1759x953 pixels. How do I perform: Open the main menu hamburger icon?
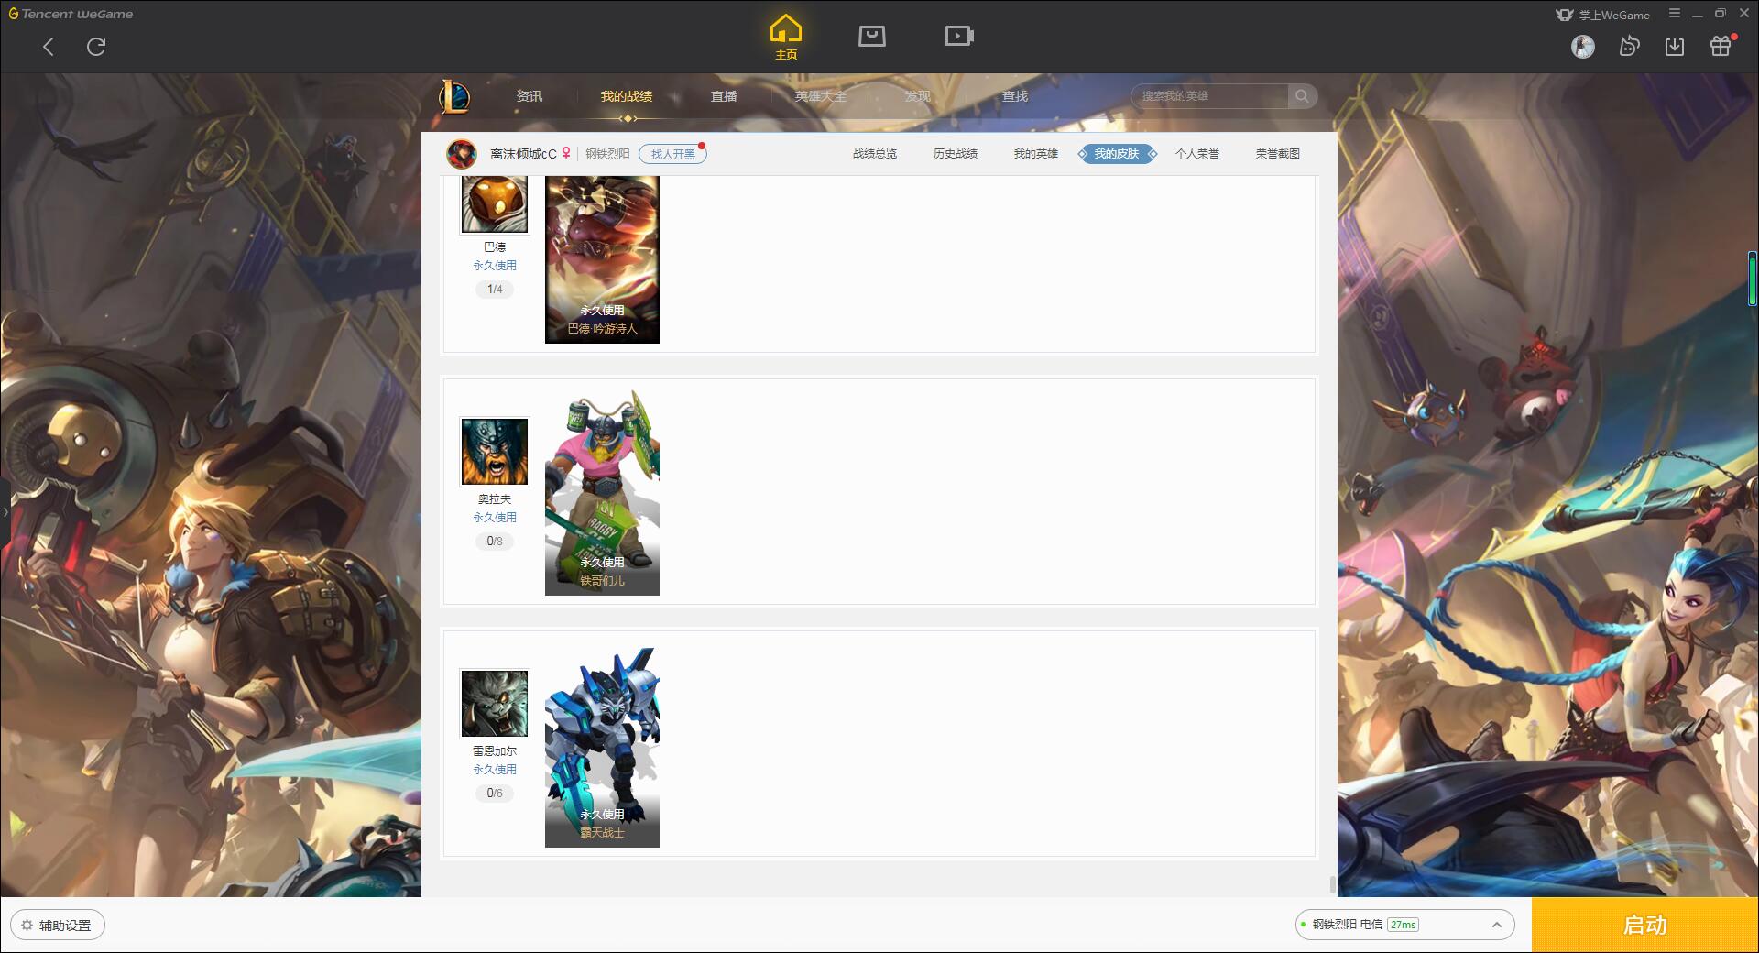point(1674,14)
